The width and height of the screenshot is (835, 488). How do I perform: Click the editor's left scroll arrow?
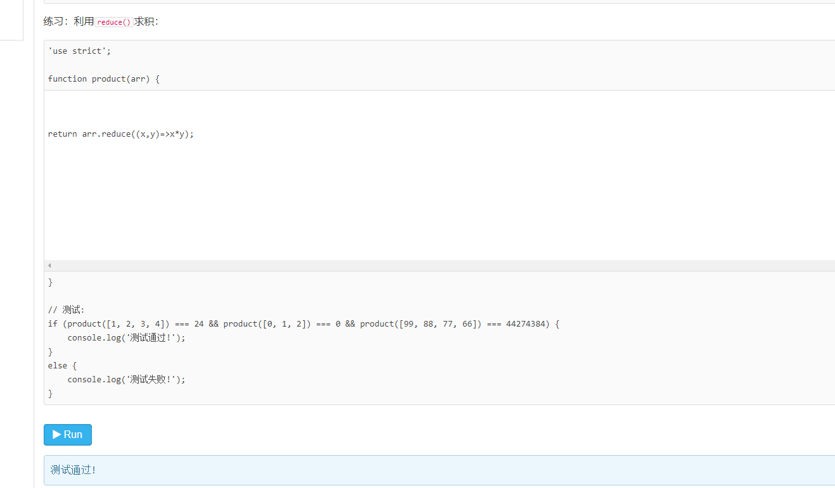(x=49, y=266)
